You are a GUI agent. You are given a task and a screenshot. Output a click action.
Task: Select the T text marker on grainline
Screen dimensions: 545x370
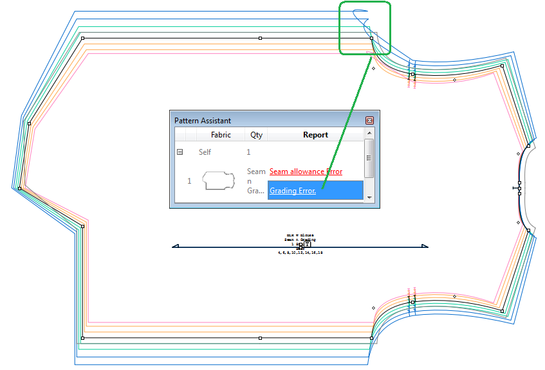(x=307, y=244)
